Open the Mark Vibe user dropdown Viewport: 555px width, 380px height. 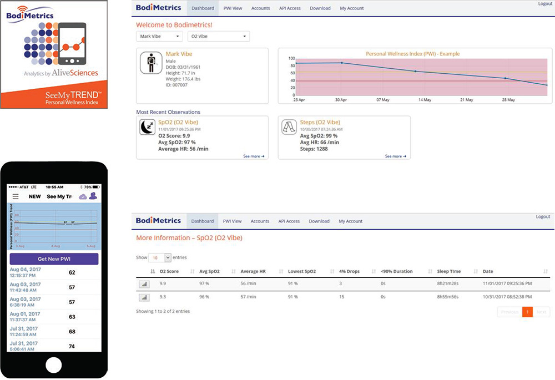159,37
